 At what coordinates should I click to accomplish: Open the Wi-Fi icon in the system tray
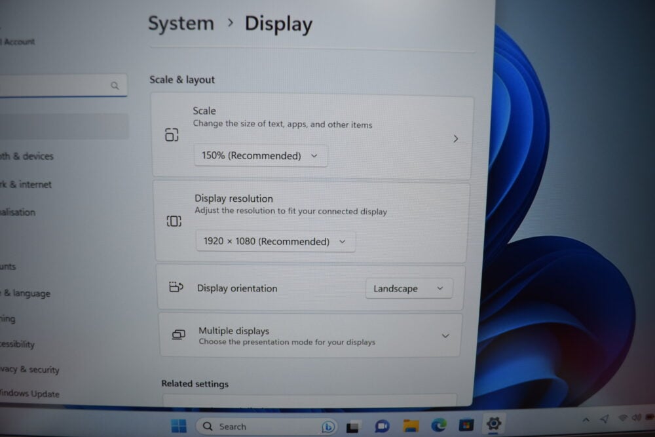click(x=623, y=418)
